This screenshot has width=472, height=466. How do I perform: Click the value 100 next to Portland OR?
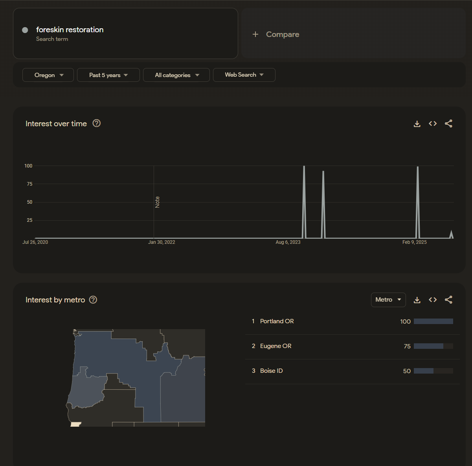(406, 322)
